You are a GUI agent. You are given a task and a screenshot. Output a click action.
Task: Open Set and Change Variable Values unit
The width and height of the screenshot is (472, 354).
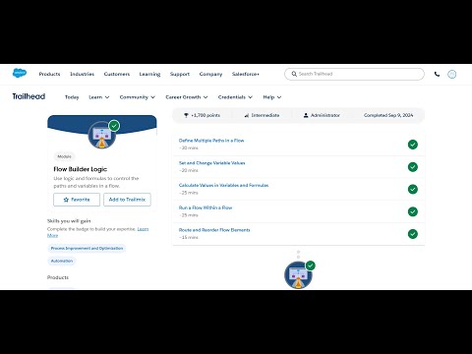coord(211,163)
